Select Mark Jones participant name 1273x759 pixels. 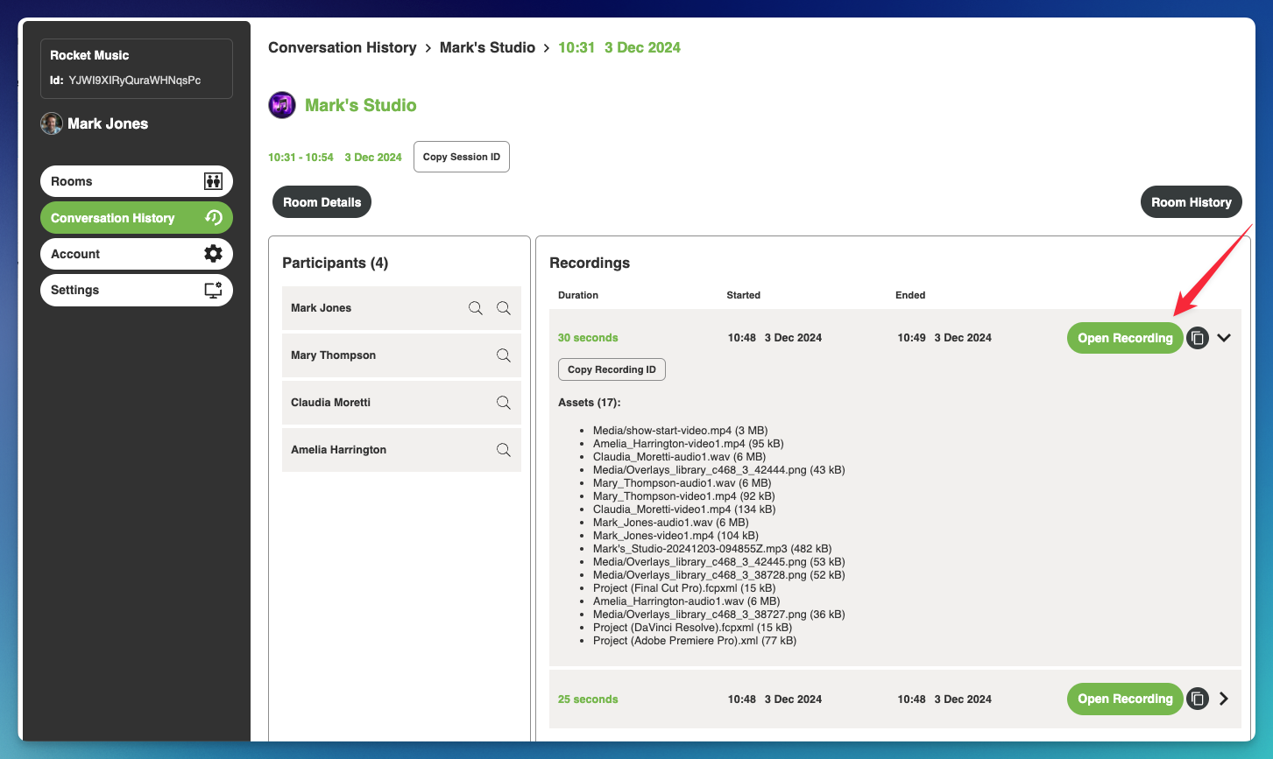pos(321,308)
